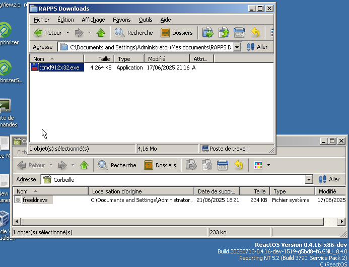Click 4 264 KB size cell

[x=101, y=68]
